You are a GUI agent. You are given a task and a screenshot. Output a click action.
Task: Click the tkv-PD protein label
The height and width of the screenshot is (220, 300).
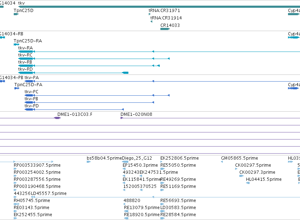click(32, 106)
